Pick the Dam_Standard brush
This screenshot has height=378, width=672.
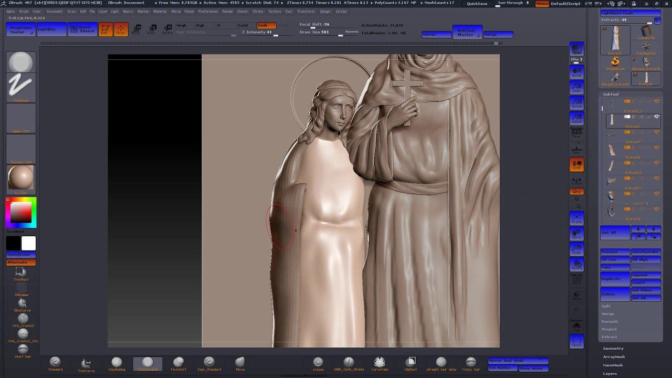tap(209, 363)
